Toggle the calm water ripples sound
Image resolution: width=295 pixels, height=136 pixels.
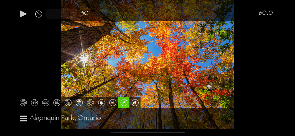point(46,102)
